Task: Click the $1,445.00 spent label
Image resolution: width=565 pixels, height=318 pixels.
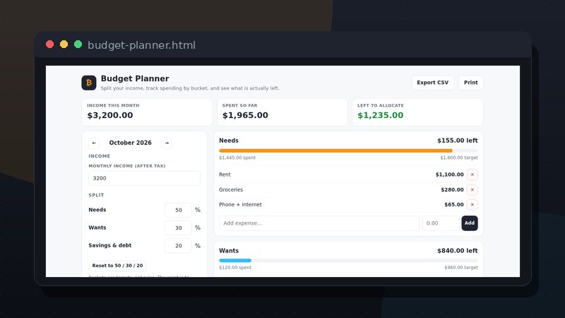Action: point(237,158)
